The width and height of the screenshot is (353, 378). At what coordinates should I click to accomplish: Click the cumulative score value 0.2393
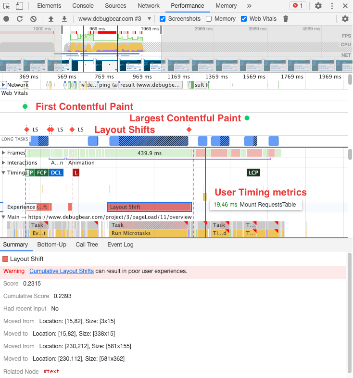[63, 296]
